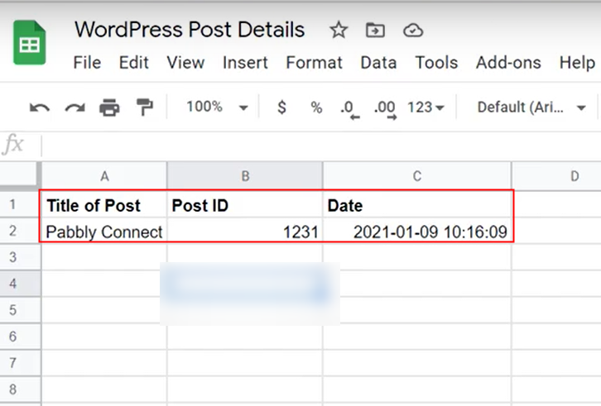
Task: Select row 1 header
Action: pyautogui.click(x=20, y=204)
